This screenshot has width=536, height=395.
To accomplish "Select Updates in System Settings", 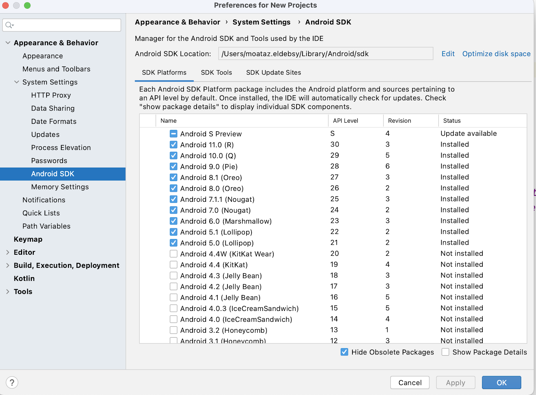I will [45, 134].
